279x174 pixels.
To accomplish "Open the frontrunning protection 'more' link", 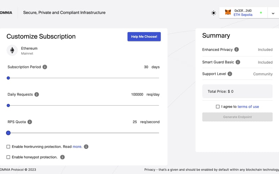I will (77, 147).
